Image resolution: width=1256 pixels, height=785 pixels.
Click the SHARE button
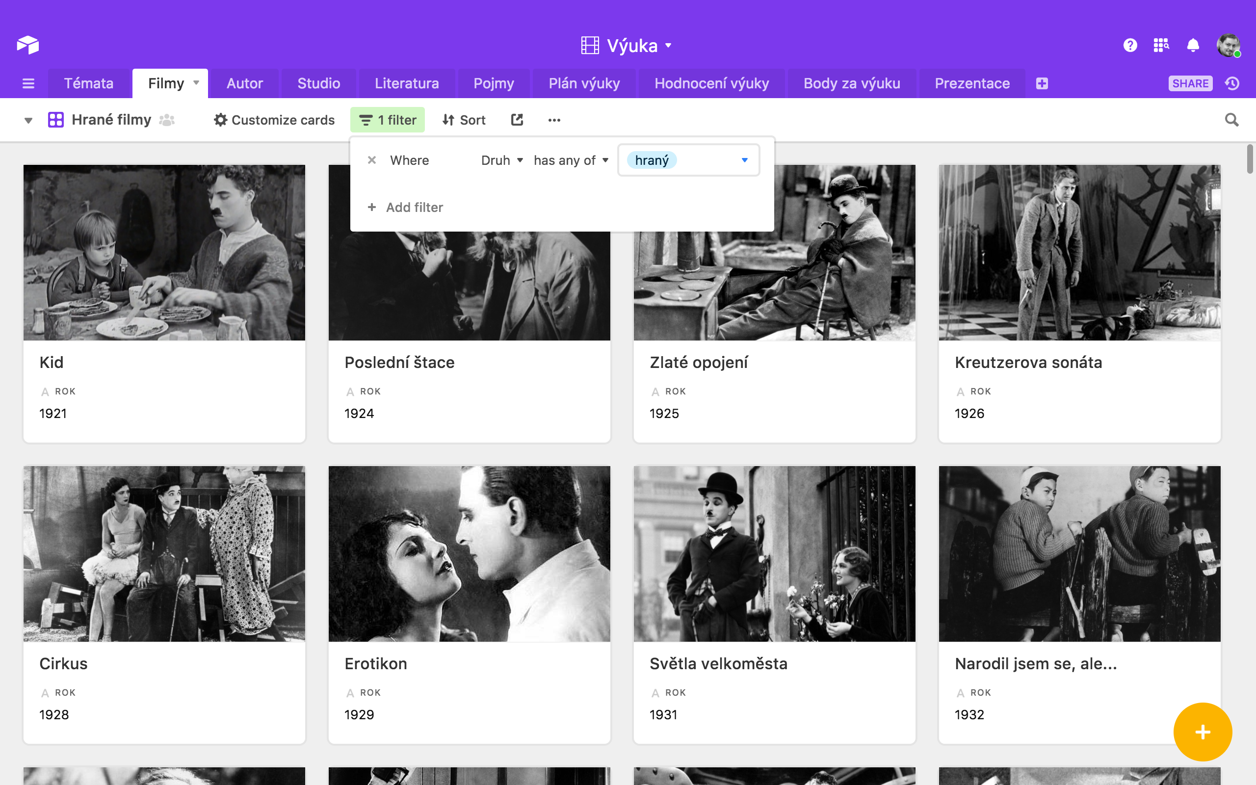click(1190, 83)
